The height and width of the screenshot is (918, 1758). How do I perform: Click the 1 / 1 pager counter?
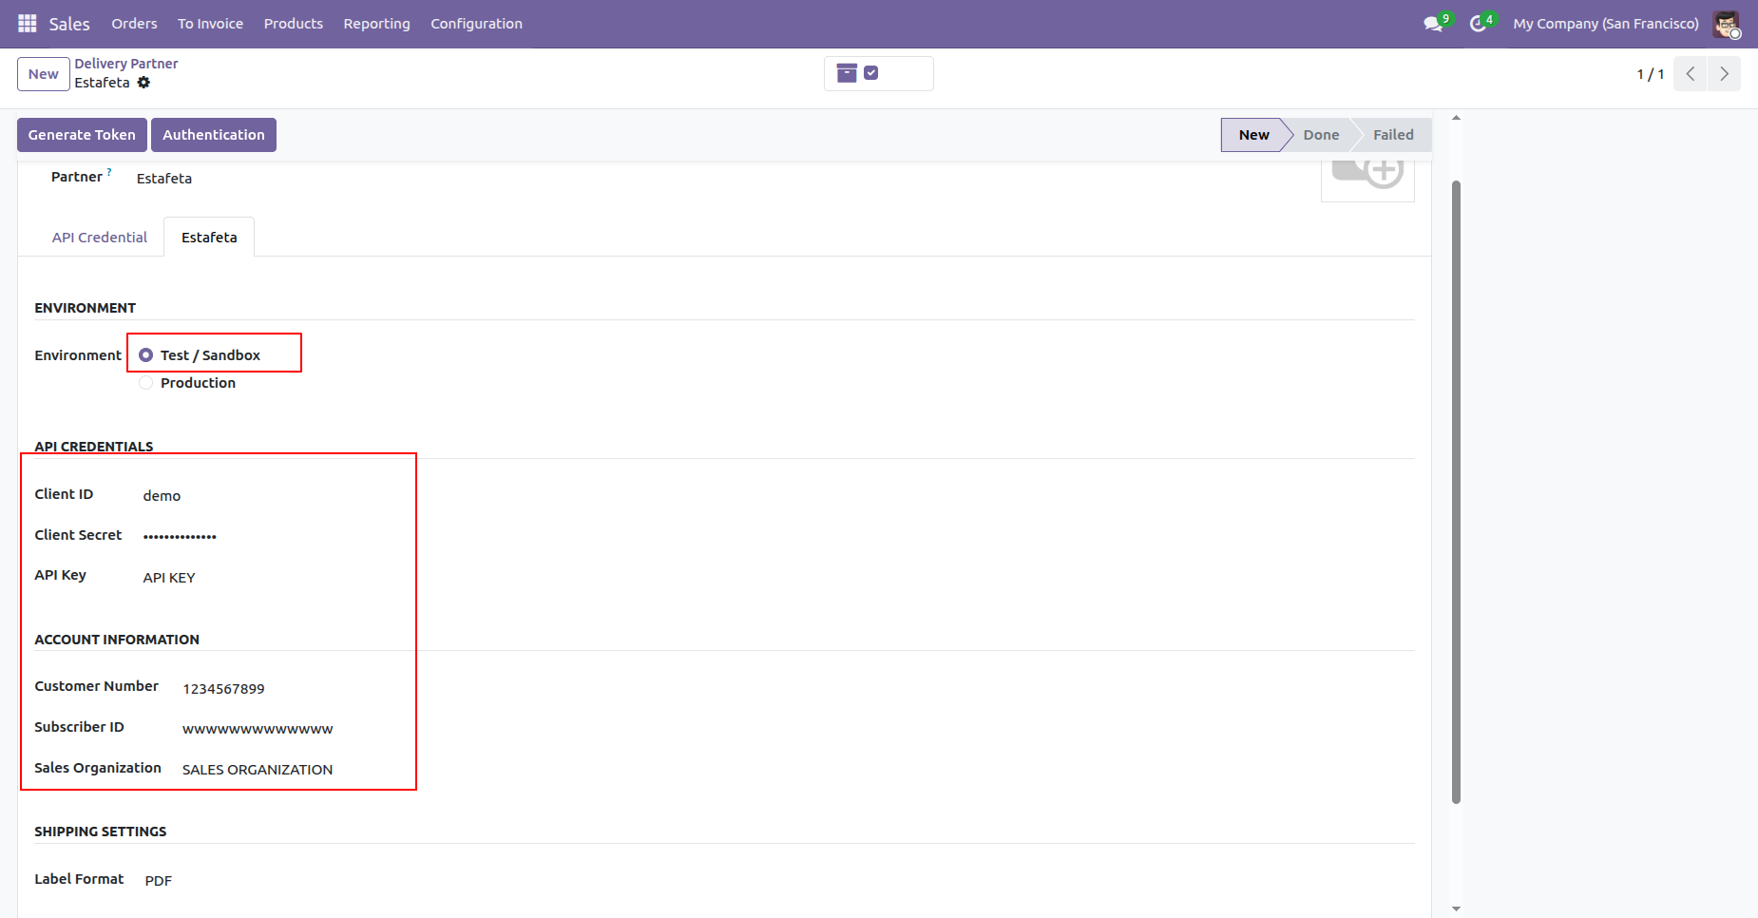point(1650,74)
